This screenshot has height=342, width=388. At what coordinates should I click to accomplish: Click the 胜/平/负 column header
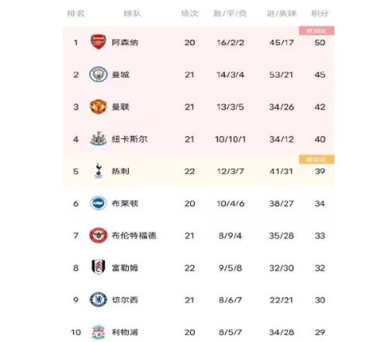tap(230, 13)
